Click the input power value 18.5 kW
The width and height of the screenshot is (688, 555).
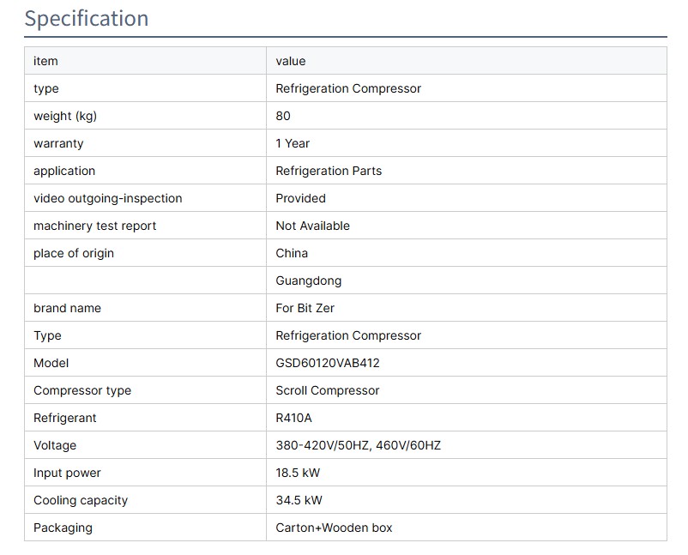(x=299, y=473)
